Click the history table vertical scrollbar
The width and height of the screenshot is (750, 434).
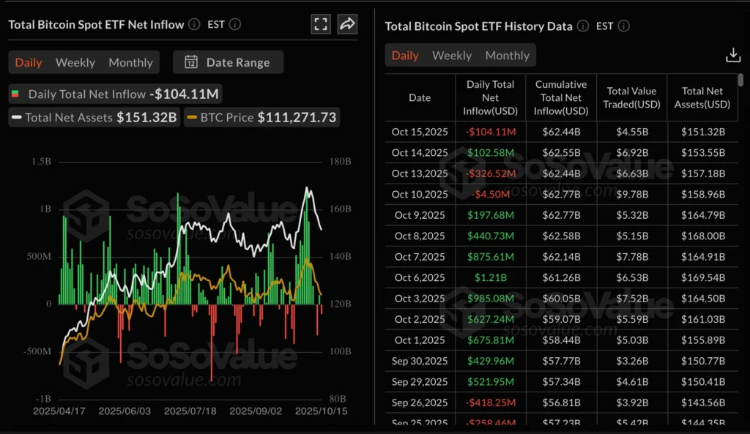pyautogui.click(x=740, y=80)
